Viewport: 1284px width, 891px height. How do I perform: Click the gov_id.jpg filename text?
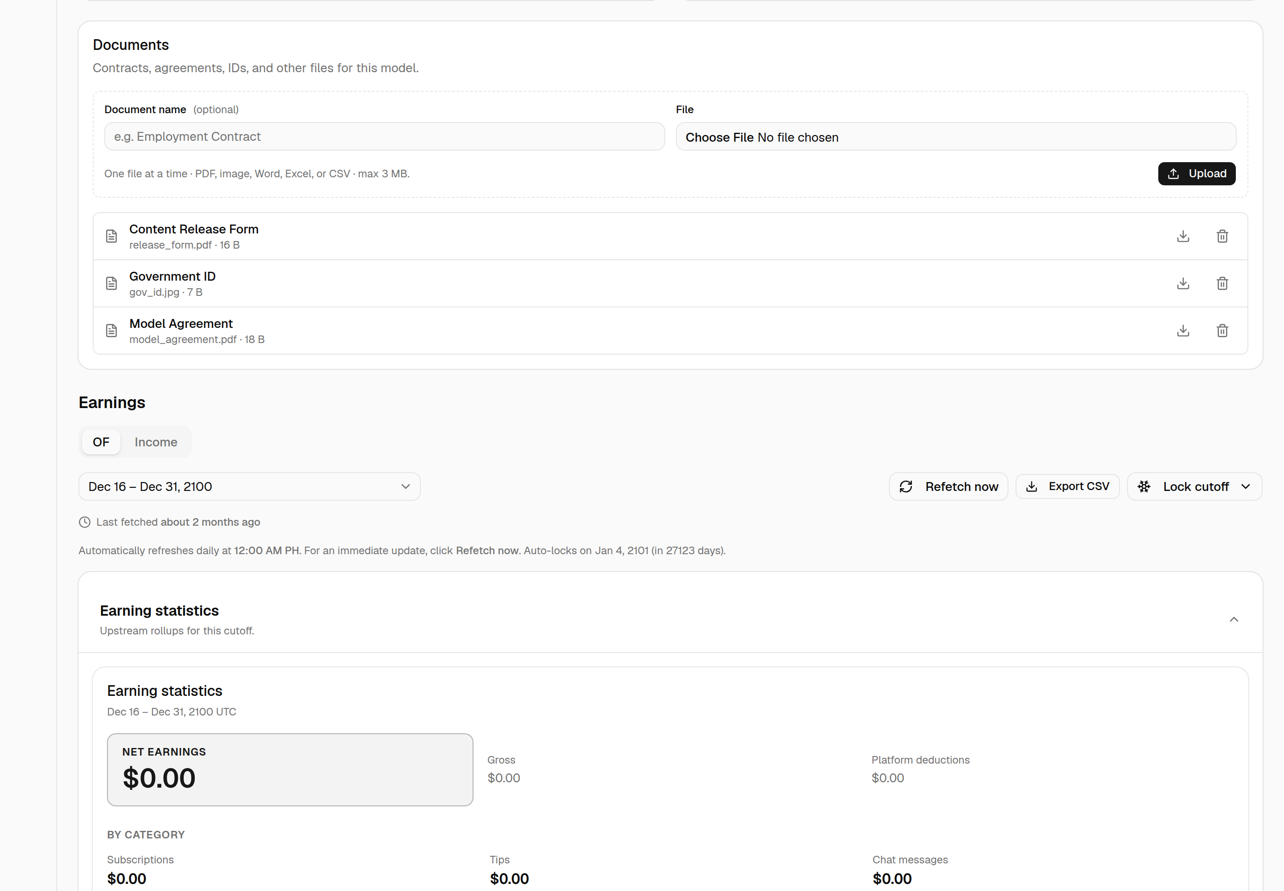pyautogui.click(x=154, y=292)
